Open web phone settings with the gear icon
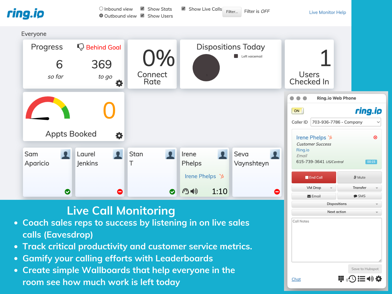Viewport: 392px width, 294px height. pyautogui.click(x=378, y=279)
